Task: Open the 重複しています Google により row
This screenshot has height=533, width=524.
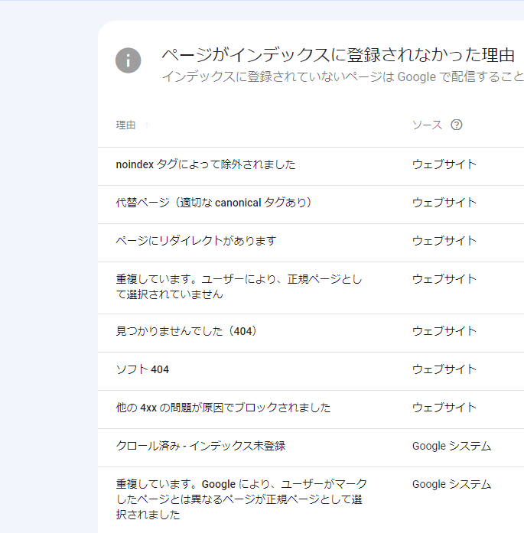Action: (x=241, y=499)
